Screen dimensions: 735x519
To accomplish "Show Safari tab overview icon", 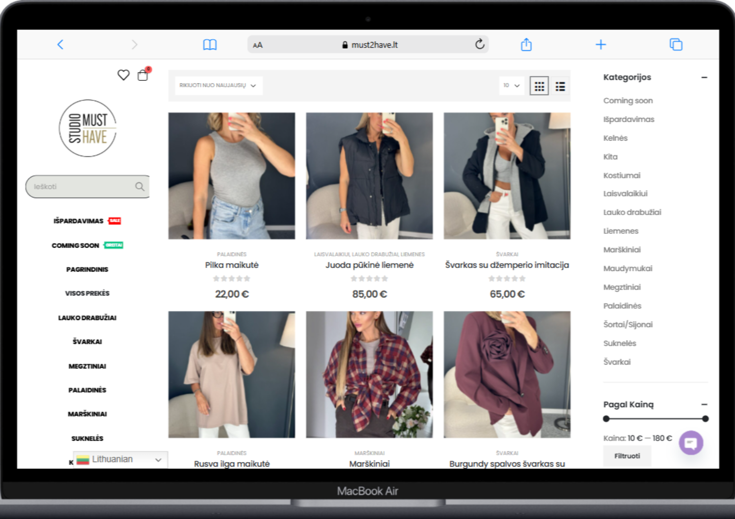I will click(x=676, y=45).
